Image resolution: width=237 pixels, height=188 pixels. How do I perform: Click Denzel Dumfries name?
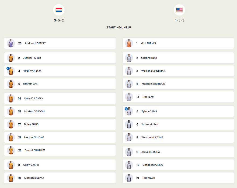point(35,150)
